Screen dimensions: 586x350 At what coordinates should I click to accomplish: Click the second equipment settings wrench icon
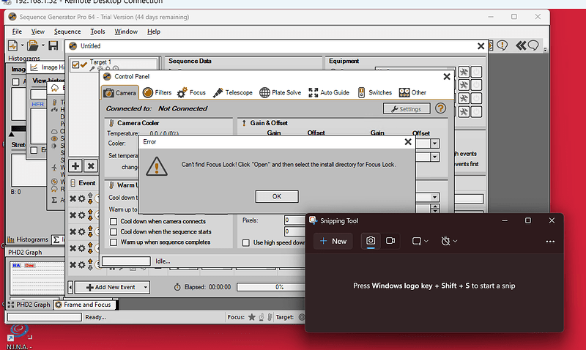pos(464,85)
